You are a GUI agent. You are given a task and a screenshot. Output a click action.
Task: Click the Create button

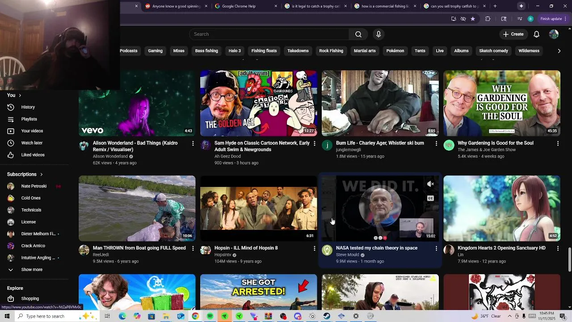coord(513,34)
